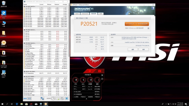Viewport: 189px width, 106px height.
Task: Open the CINEBENCH folder on desktop
Action: (4, 34)
